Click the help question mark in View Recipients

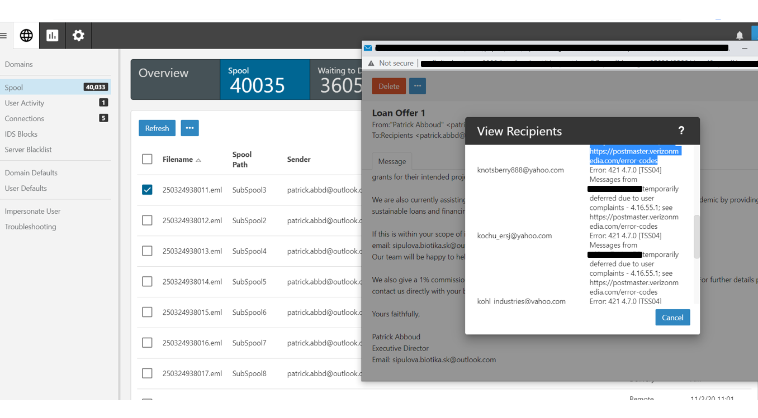pyautogui.click(x=681, y=131)
